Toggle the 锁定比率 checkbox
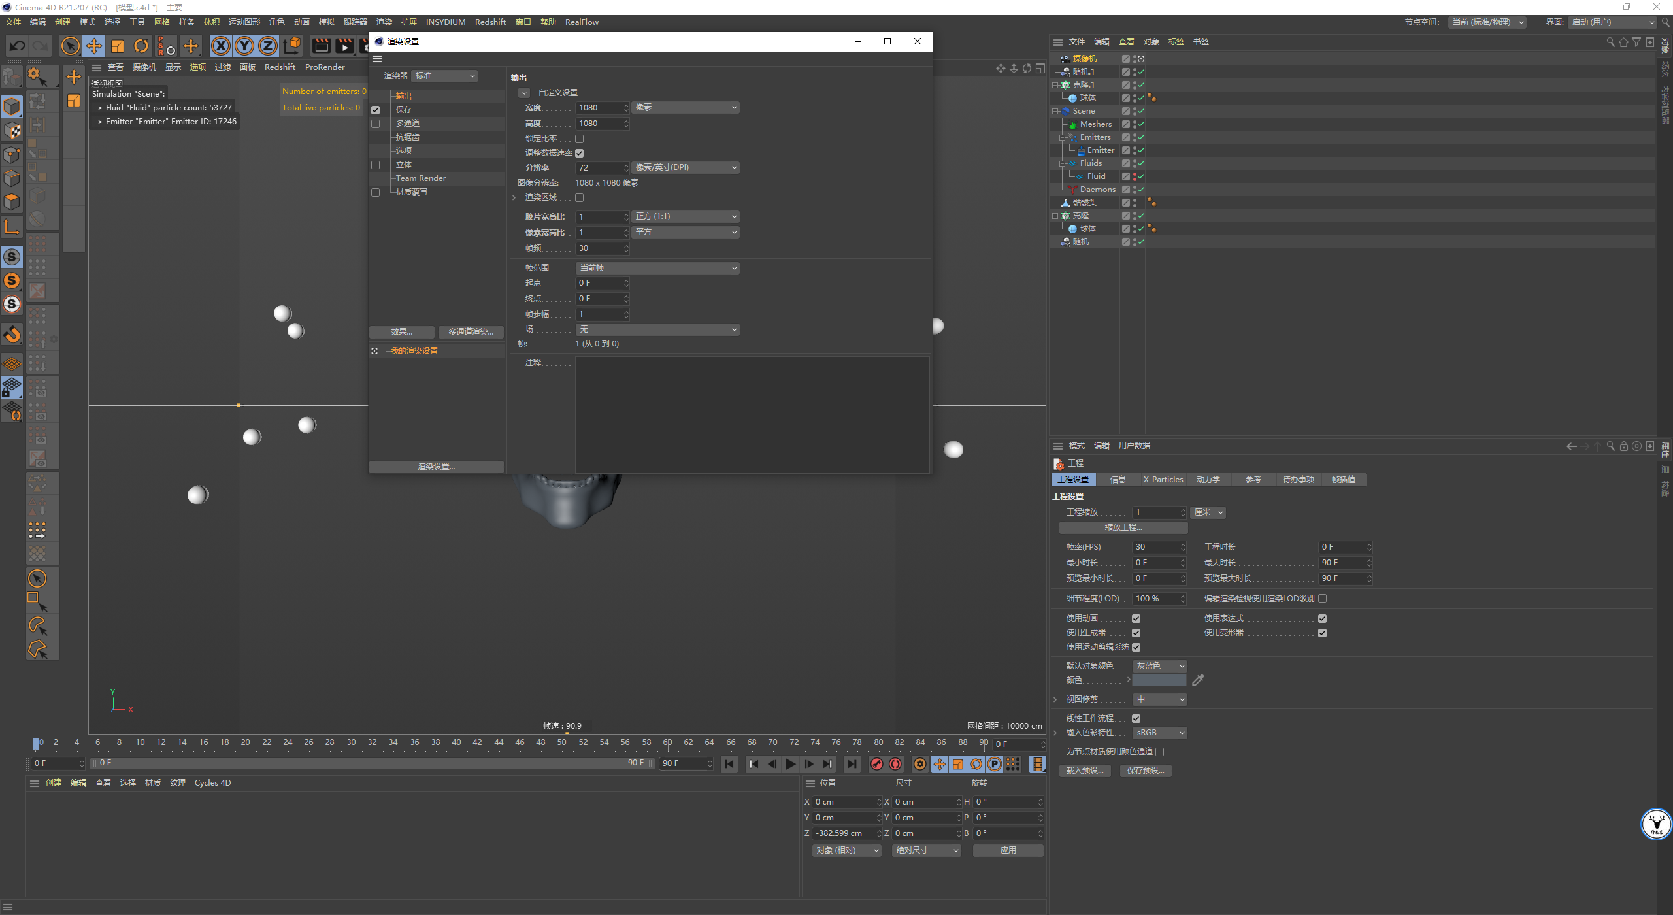Image resolution: width=1673 pixels, height=915 pixels. pyautogui.click(x=579, y=139)
